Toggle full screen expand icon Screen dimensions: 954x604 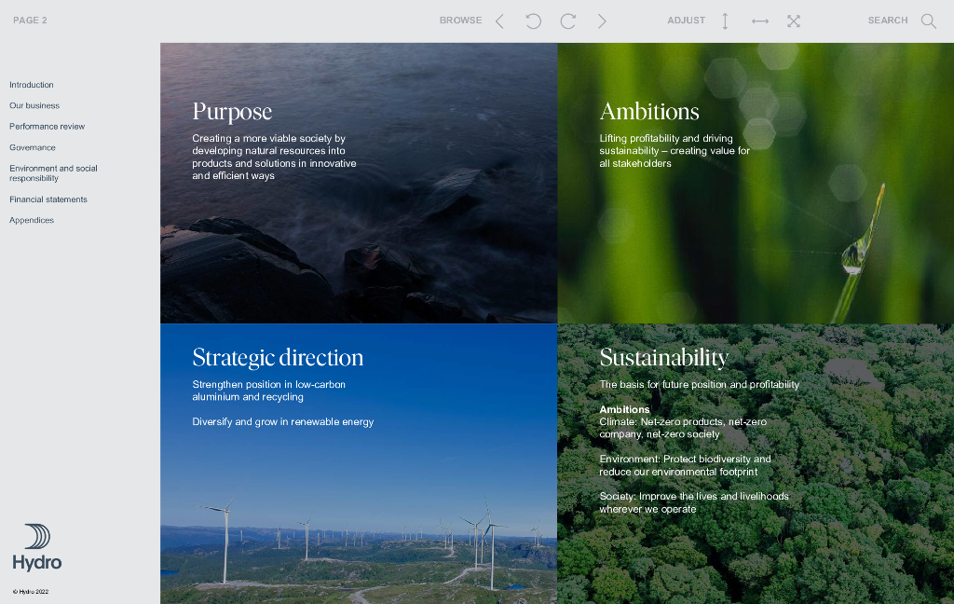tap(793, 21)
